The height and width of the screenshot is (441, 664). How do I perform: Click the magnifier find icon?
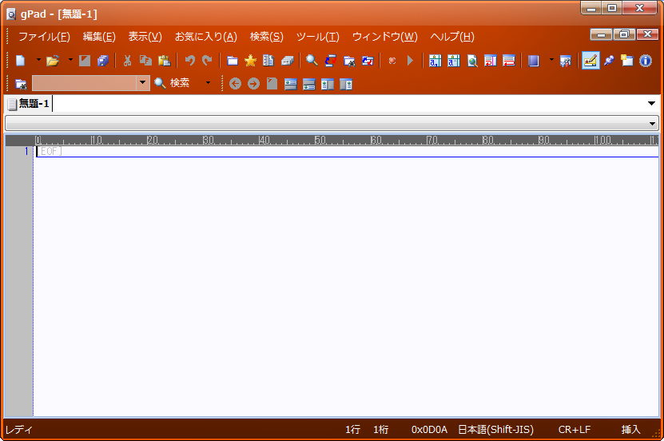312,61
